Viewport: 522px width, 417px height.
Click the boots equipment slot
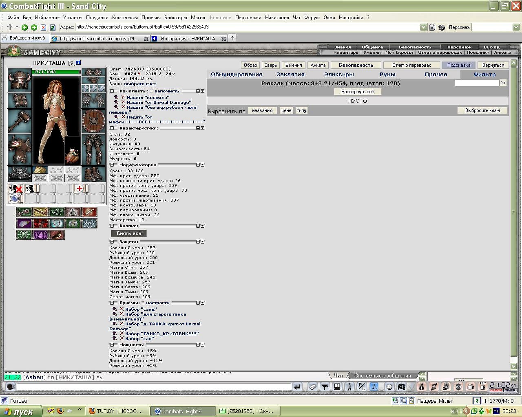93,173
